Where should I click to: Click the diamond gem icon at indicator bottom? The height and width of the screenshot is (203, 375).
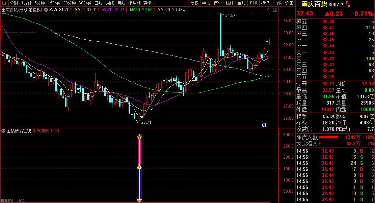click(x=139, y=200)
